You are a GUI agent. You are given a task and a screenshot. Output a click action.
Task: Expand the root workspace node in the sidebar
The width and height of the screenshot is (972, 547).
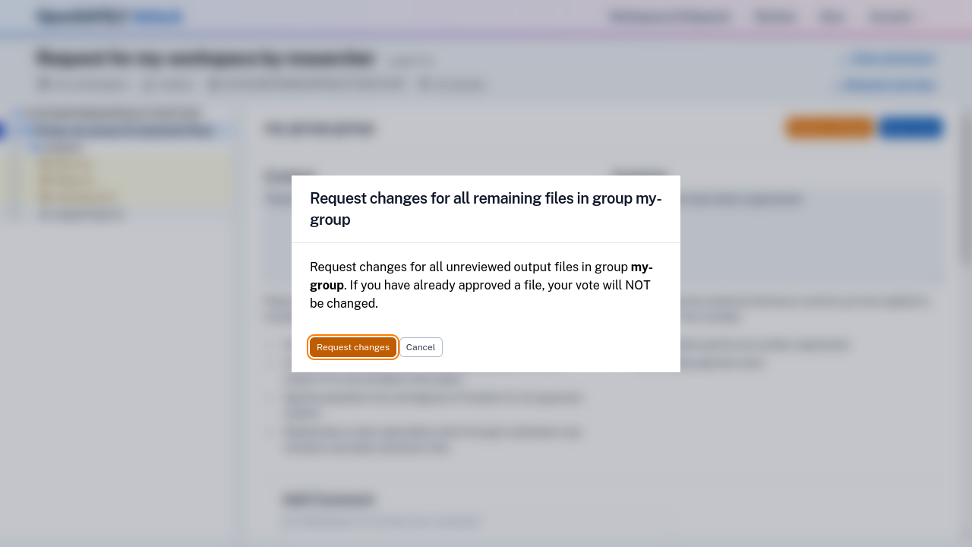pos(17,112)
